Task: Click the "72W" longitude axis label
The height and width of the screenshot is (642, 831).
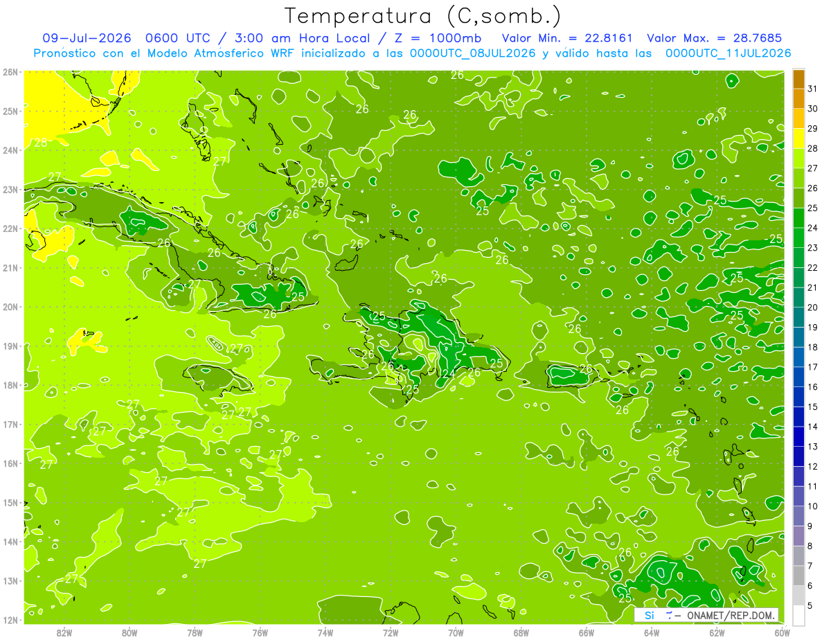Action: [391, 632]
